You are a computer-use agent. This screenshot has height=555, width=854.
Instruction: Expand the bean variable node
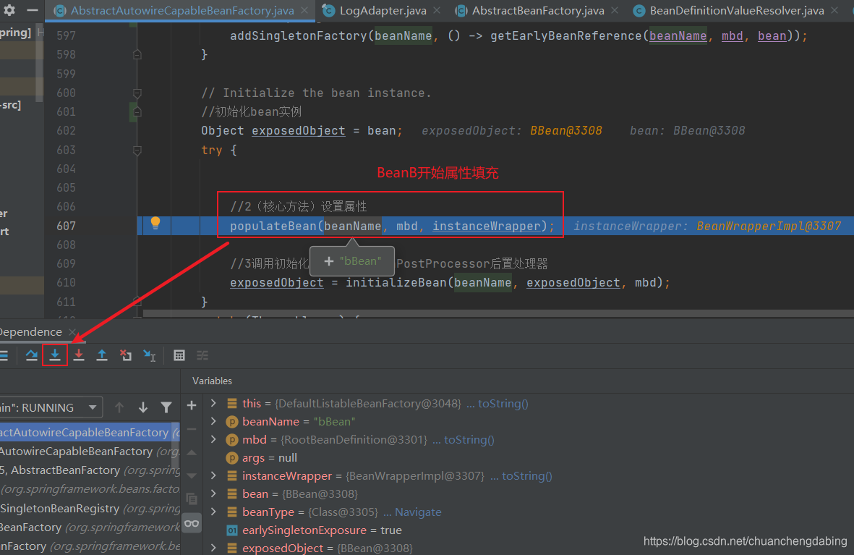pos(213,494)
